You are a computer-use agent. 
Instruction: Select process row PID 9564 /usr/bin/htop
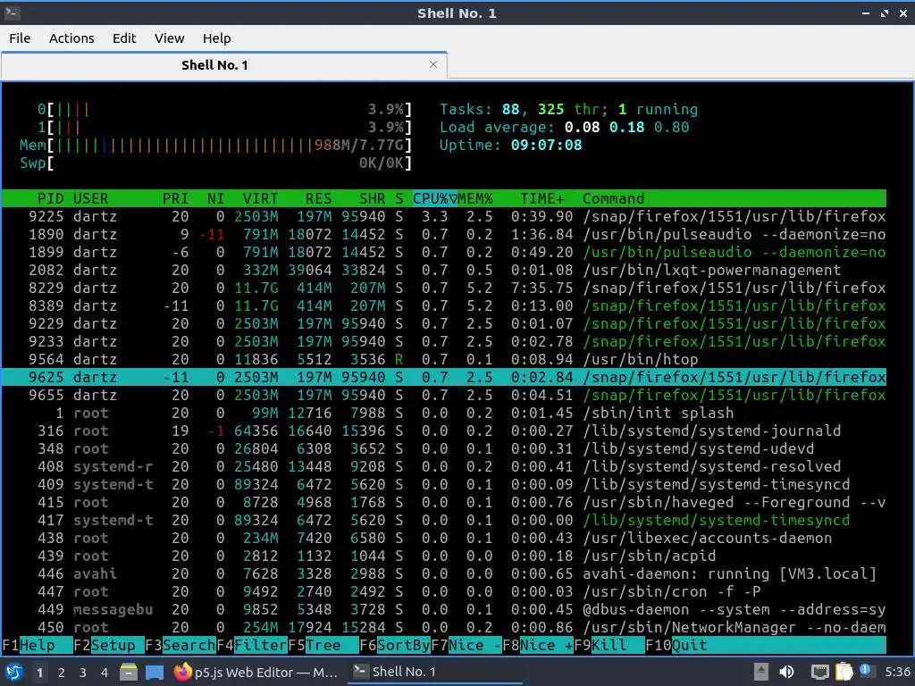pyautogui.click(x=444, y=359)
